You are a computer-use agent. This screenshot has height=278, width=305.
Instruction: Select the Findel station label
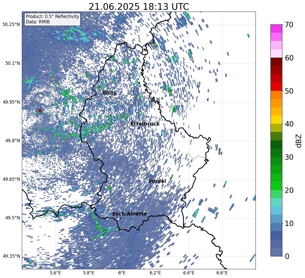[157, 181]
